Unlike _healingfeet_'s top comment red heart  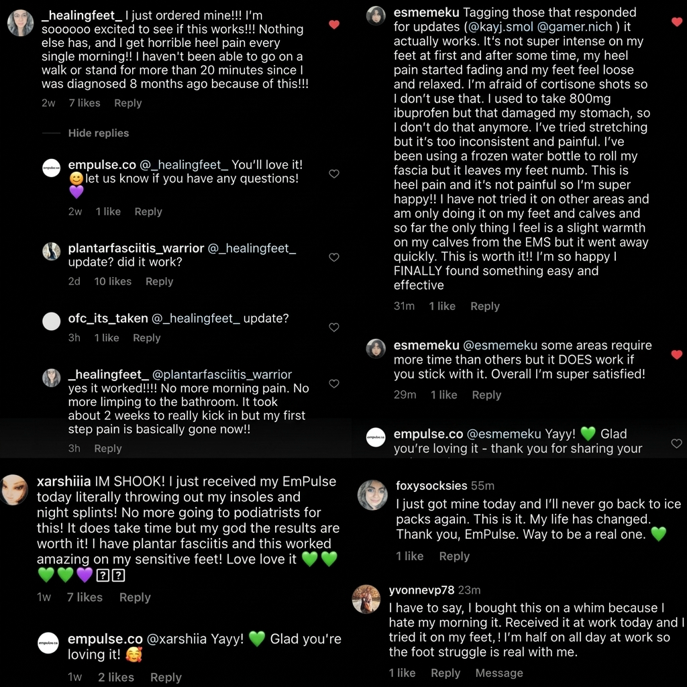[334, 25]
